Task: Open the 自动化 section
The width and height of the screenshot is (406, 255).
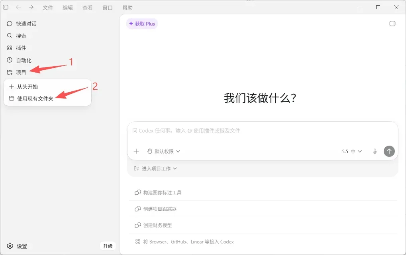Action: pyautogui.click(x=19, y=60)
